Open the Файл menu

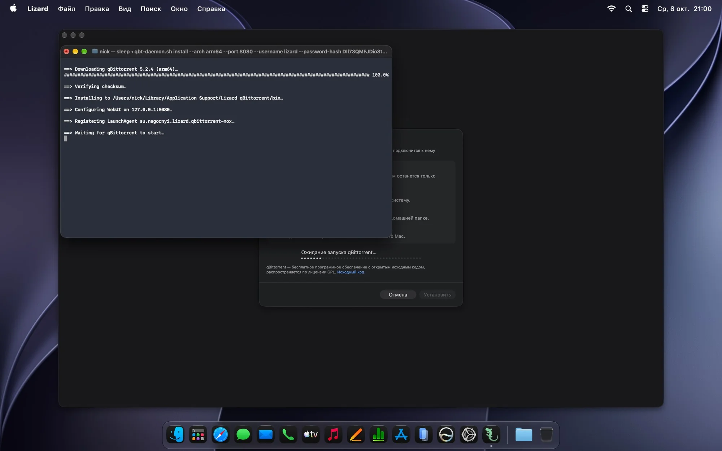coord(66,9)
